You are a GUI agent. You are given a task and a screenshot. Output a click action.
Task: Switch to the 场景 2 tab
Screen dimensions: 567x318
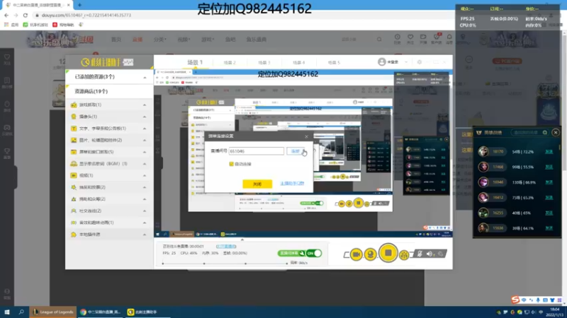pyautogui.click(x=229, y=62)
